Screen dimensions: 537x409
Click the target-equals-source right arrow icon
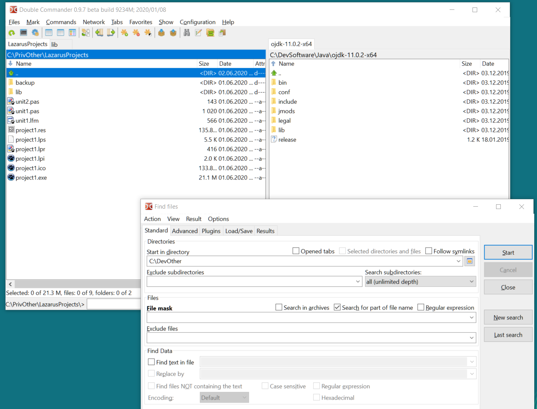tap(111, 33)
